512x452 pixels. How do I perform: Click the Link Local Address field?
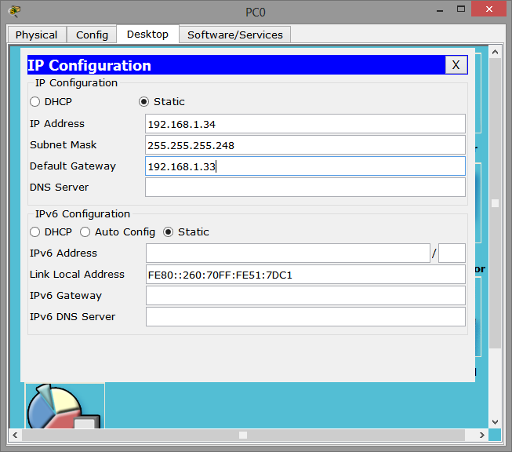(x=306, y=275)
